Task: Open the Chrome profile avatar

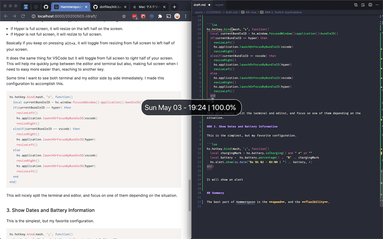Action: click(x=177, y=16)
